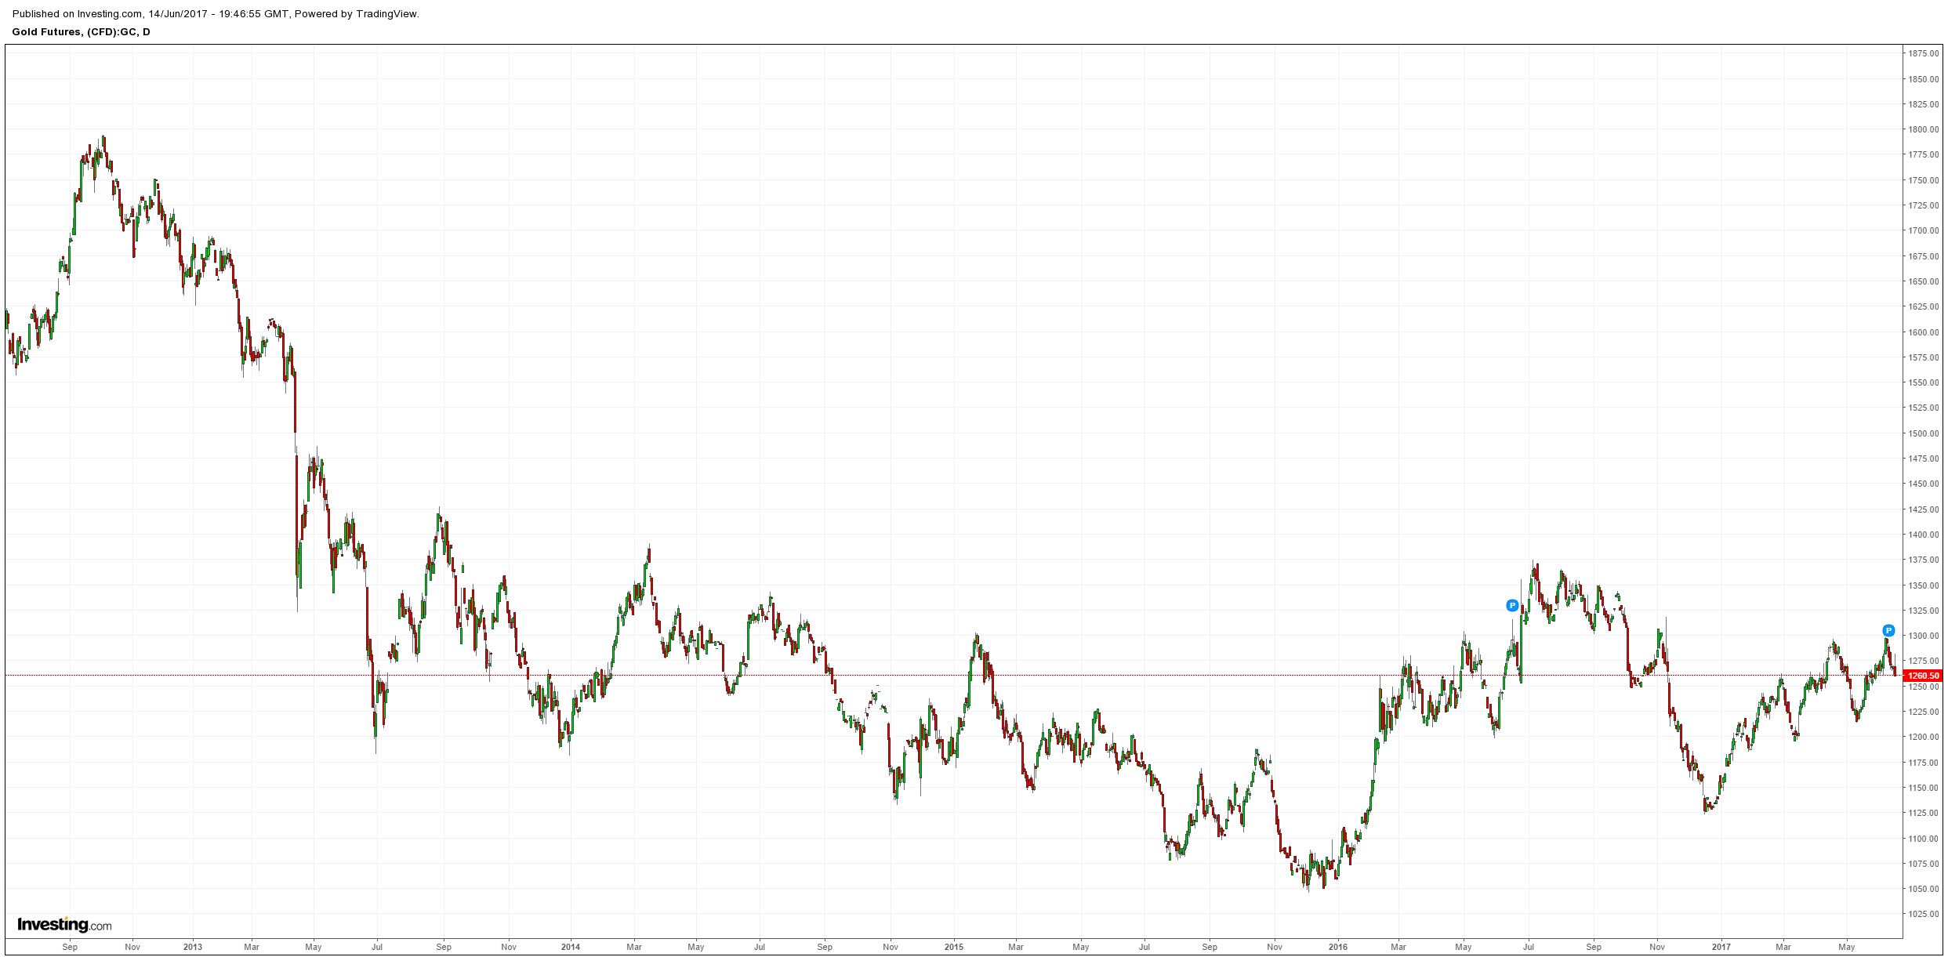
Task: Click the 1500.00 price axis label
Action: tap(1923, 433)
